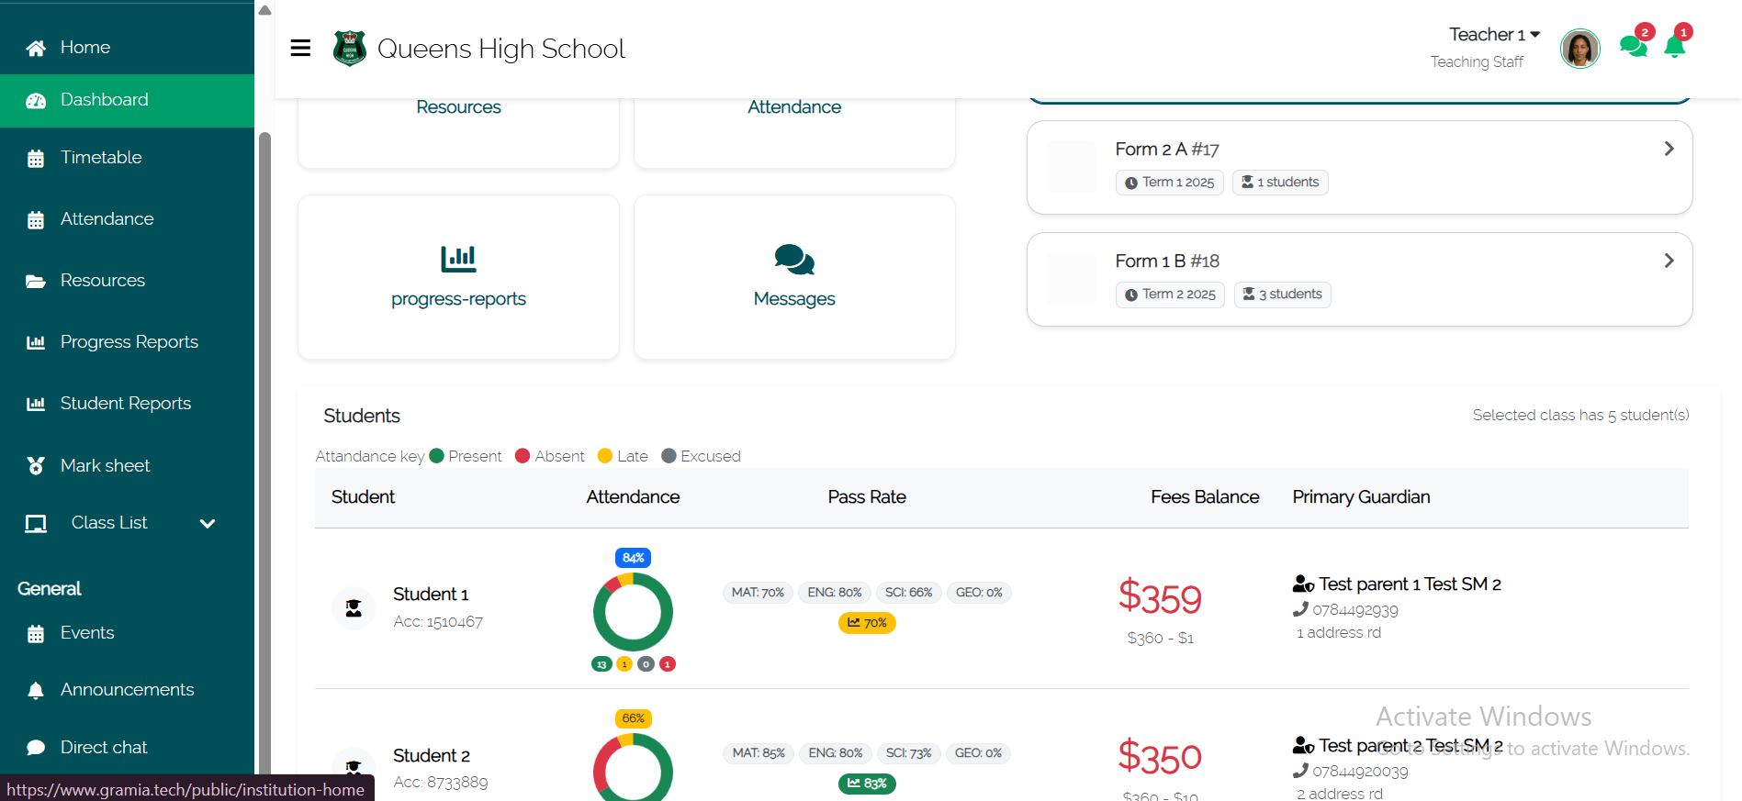This screenshot has height=801, width=1742.
Task: Click the teacher profile avatar
Action: (x=1579, y=49)
